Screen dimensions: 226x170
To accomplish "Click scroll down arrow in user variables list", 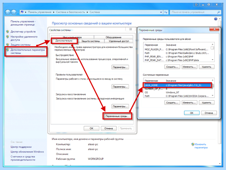I will point(212,60).
